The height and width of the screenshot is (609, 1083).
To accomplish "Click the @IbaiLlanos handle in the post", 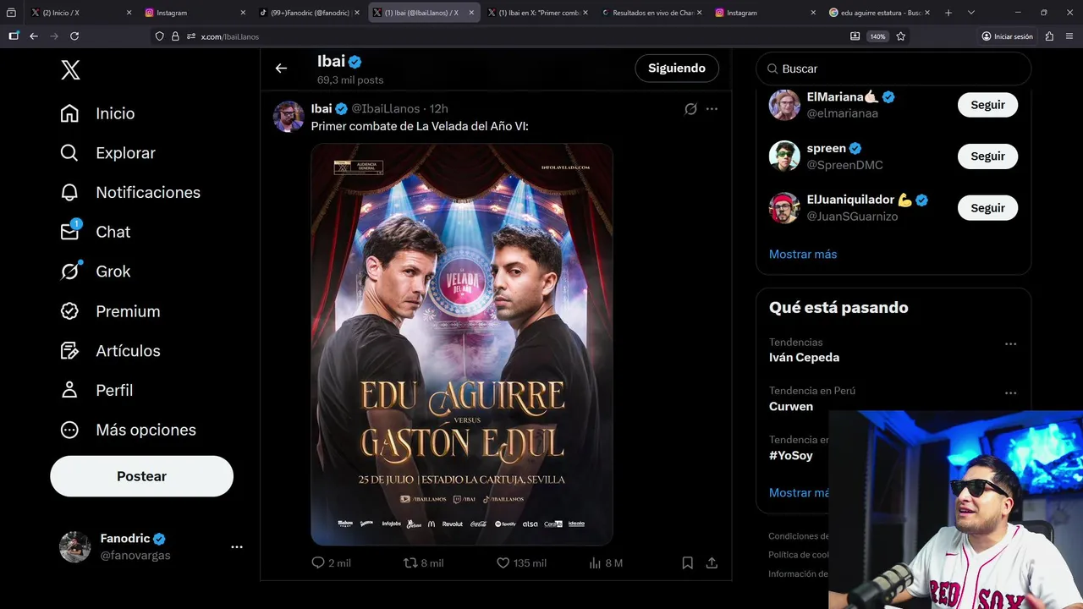I will click(x=386, y=109).
